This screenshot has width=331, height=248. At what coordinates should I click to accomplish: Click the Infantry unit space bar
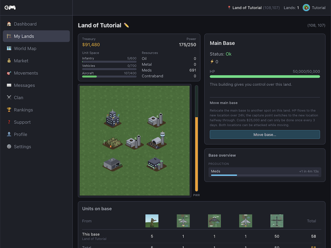coord(109,62)
